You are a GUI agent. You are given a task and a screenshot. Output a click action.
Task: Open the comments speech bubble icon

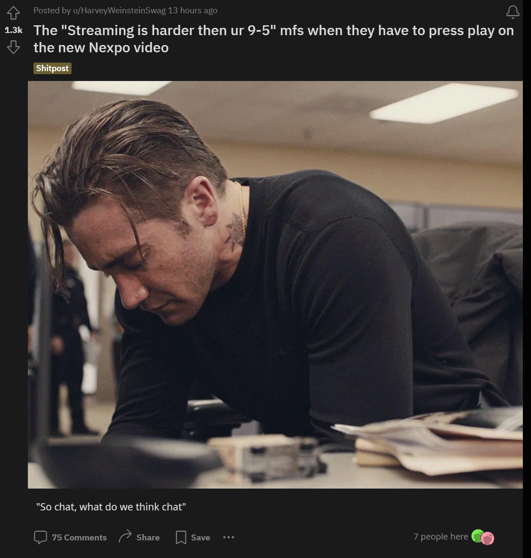[x=40, y=537]
